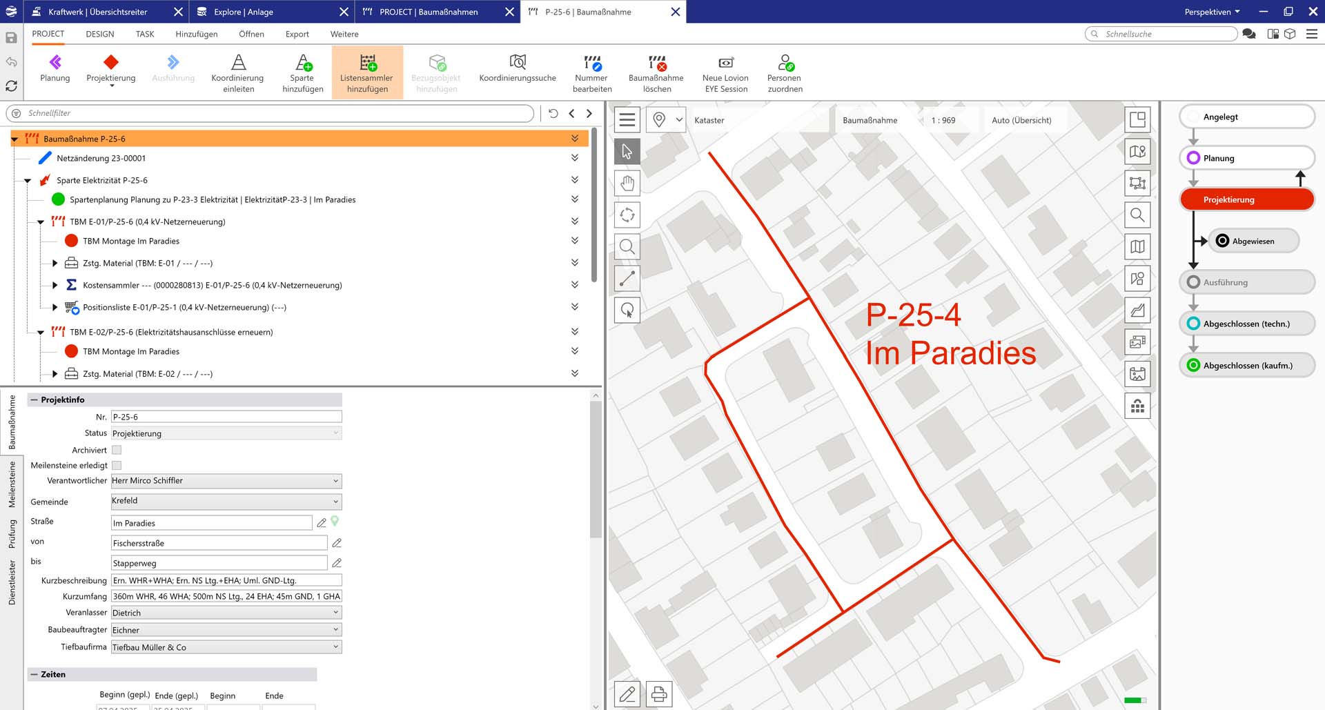Select the measure line tool in map
Viewport: 1325px width, 710px height.
627,279
